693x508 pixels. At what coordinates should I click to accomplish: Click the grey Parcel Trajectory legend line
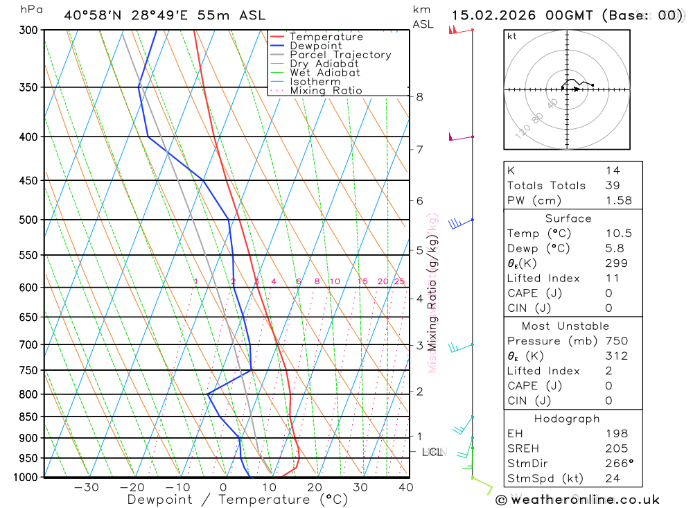click(277, 55)
